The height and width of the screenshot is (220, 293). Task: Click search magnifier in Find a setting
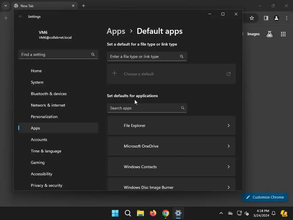pos(93,54)
